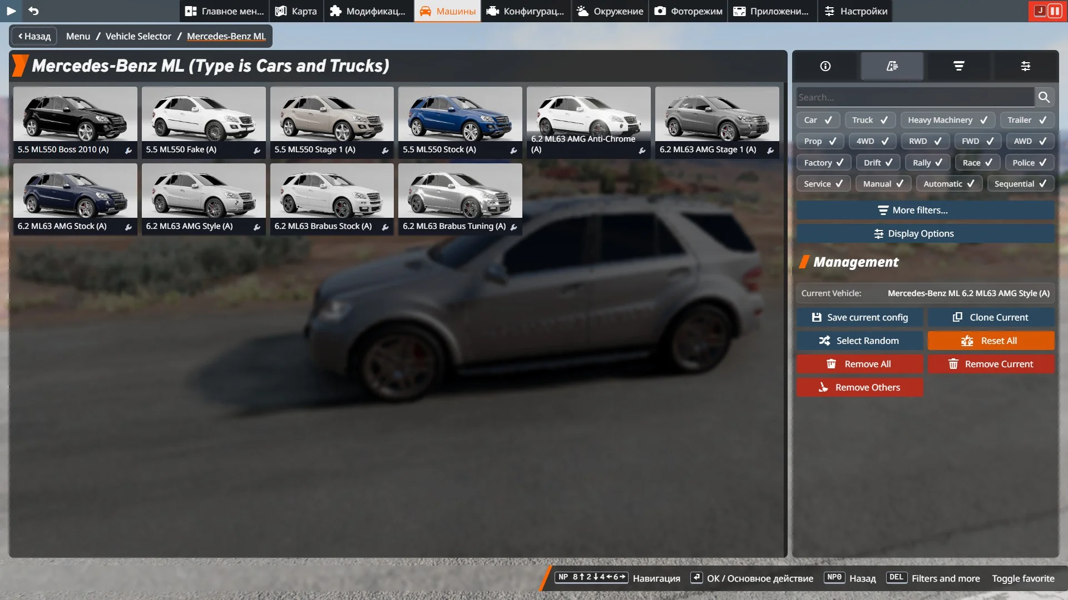Open the Настройки tab
This screenshot has height=600, width=1068.
point(856,11)
